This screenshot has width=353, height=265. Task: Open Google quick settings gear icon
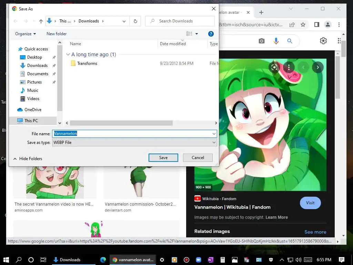point(323,41)
